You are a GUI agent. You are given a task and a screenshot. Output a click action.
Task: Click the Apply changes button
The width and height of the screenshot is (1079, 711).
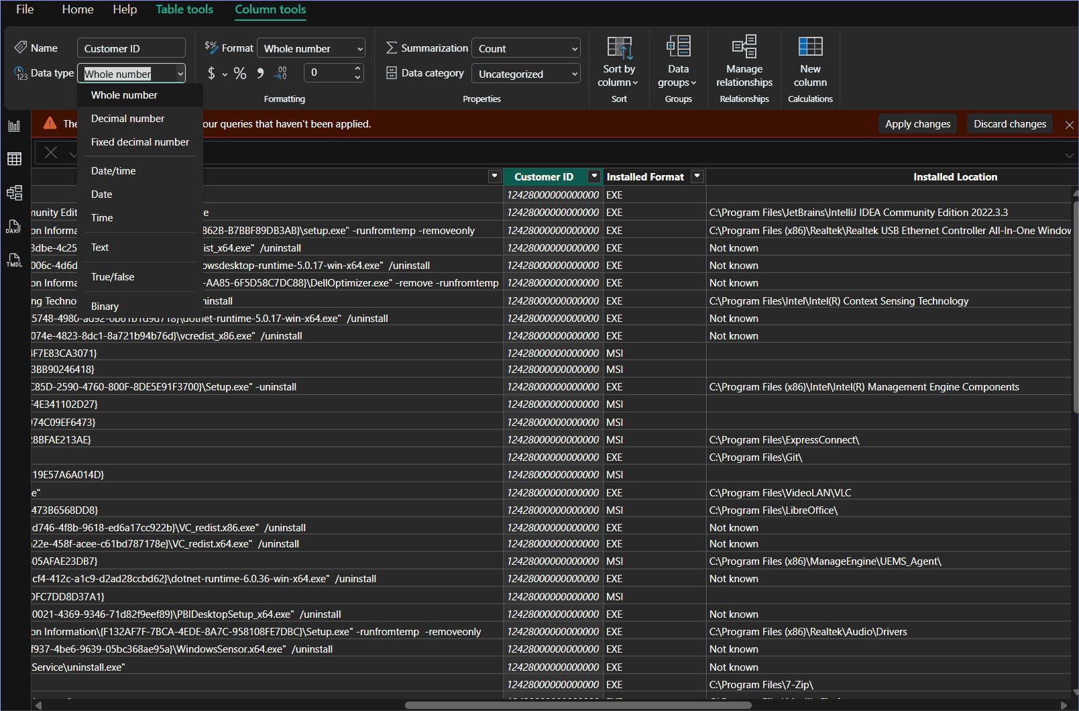coord(917,124)
